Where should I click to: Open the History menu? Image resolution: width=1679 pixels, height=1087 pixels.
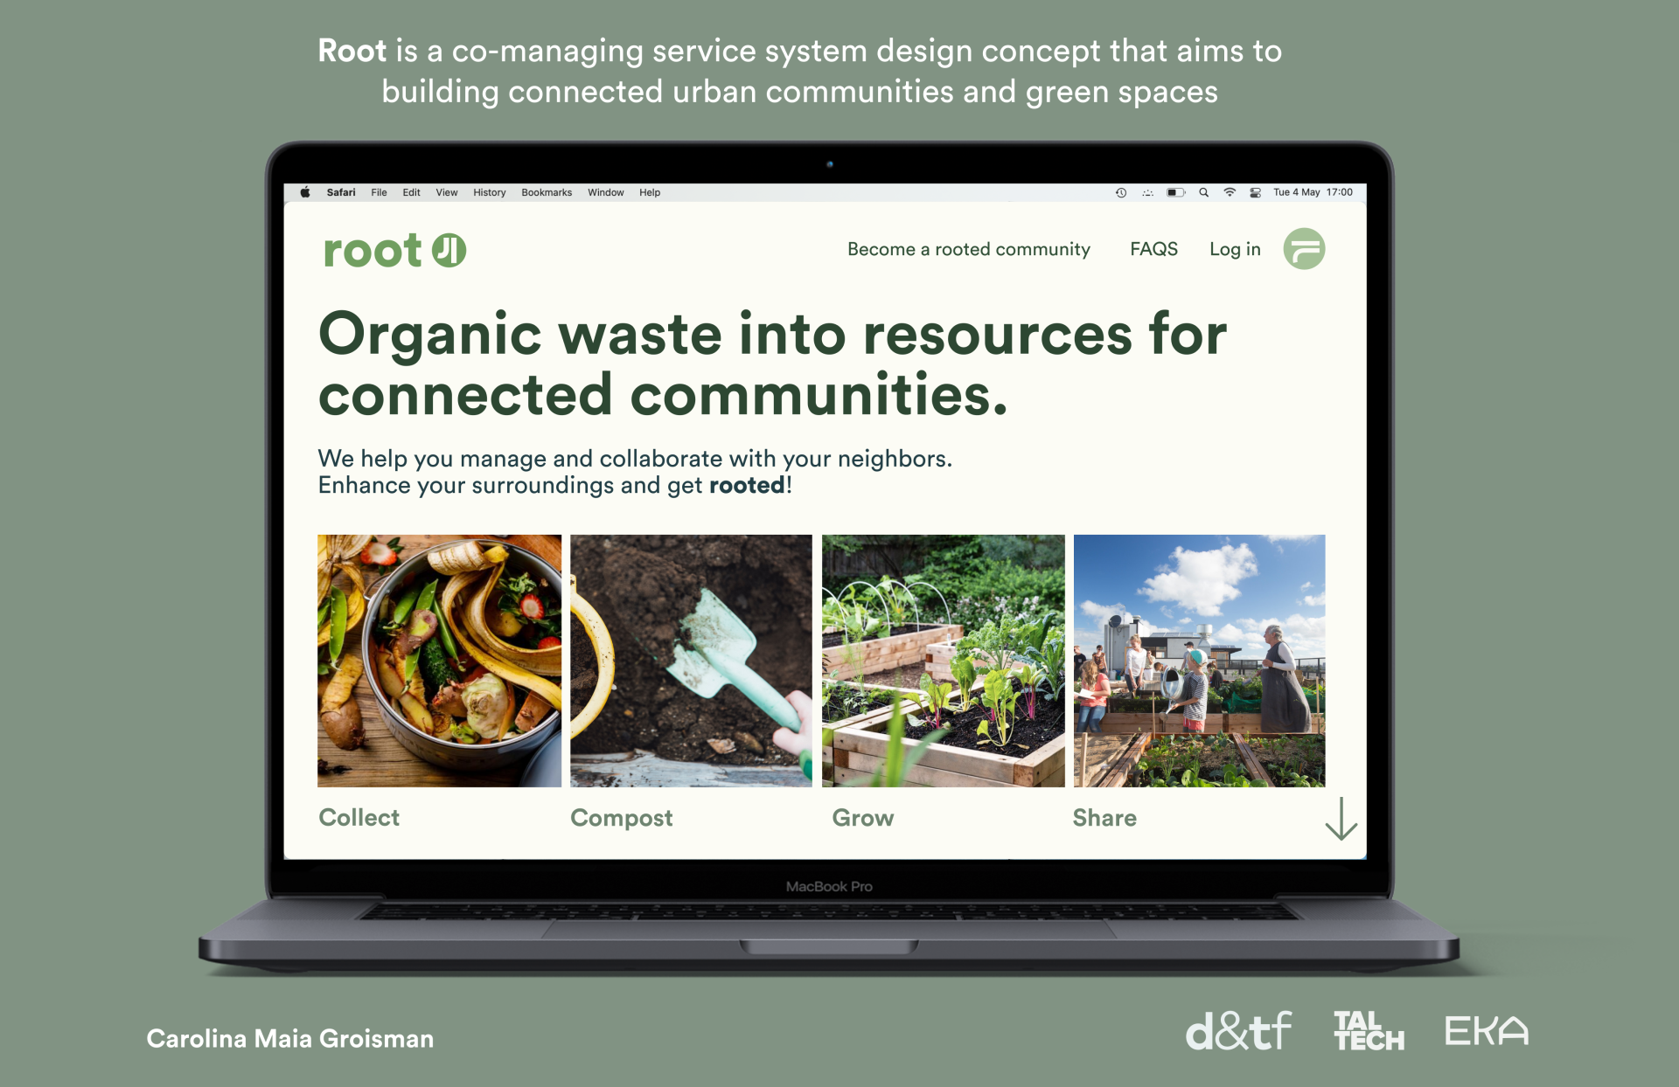click(489, 192)
